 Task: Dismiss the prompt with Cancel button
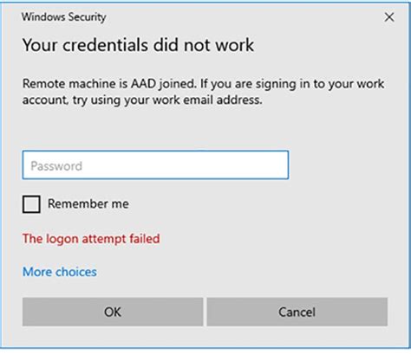297,312
